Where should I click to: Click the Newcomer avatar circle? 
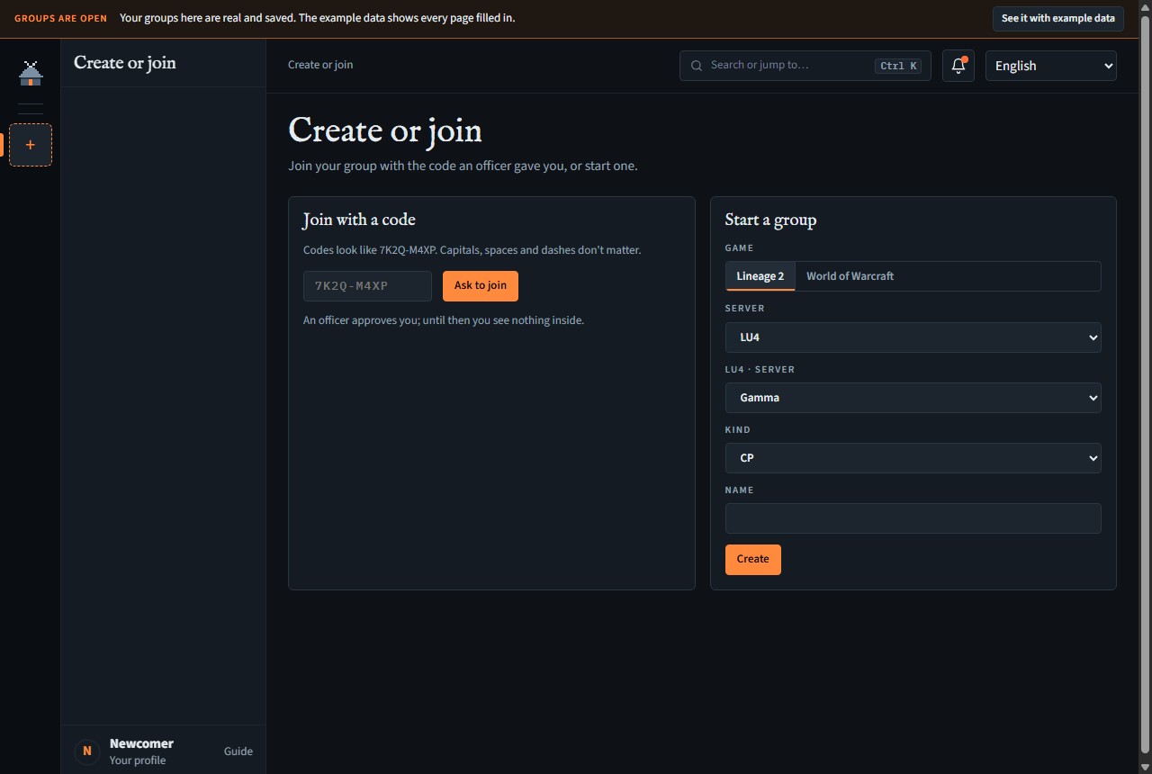[86, 751]
